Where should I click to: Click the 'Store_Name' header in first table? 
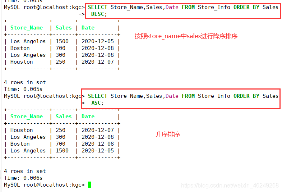[x=27, y=28]
